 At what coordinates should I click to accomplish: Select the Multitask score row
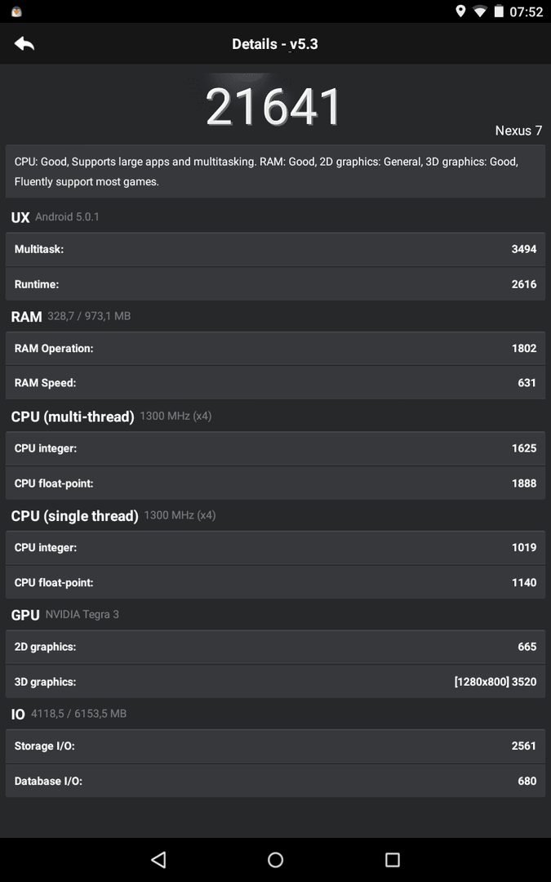pos(276,249)
